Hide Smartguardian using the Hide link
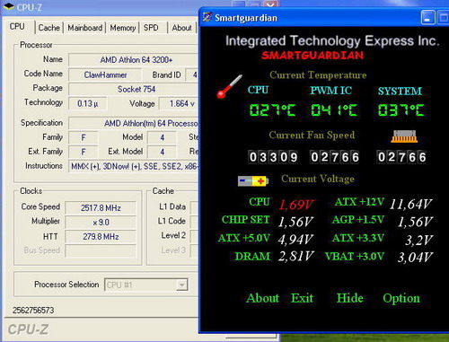This screenshot has height=342, width=449. [350, 298]
